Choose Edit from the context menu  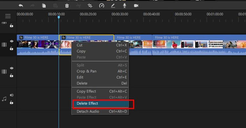(100, 77)
